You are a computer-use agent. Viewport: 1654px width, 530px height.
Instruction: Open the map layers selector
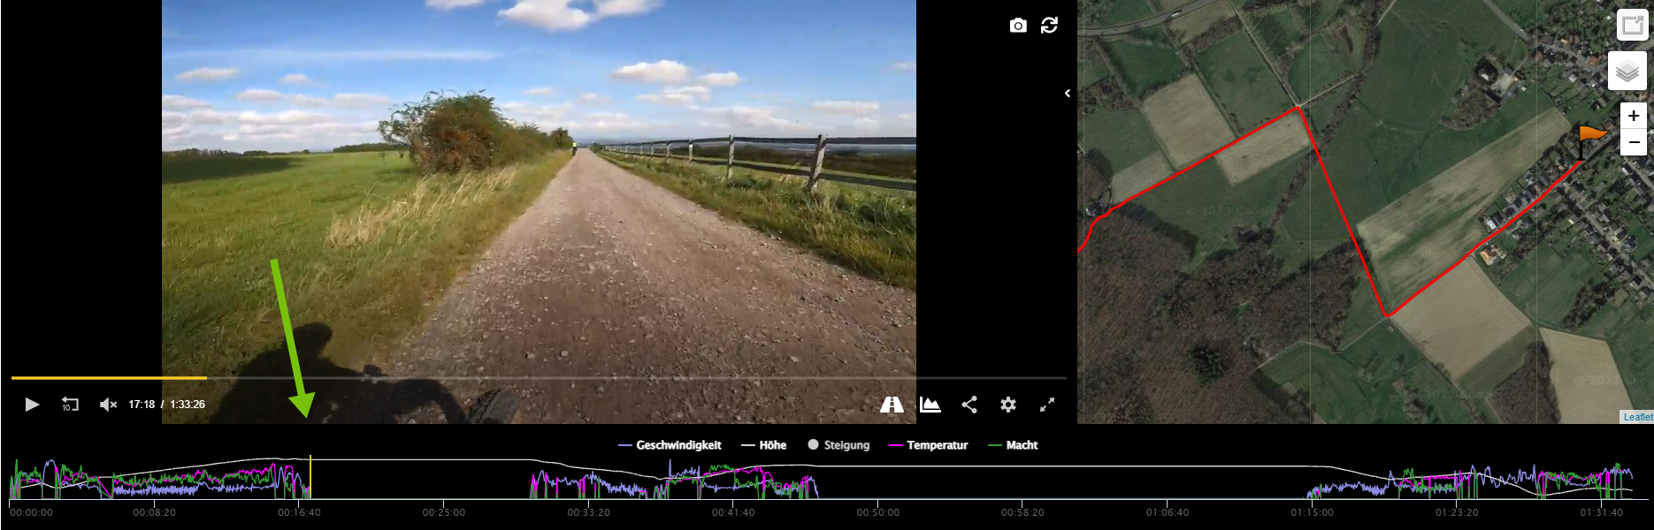click(x=1627, y=72)
